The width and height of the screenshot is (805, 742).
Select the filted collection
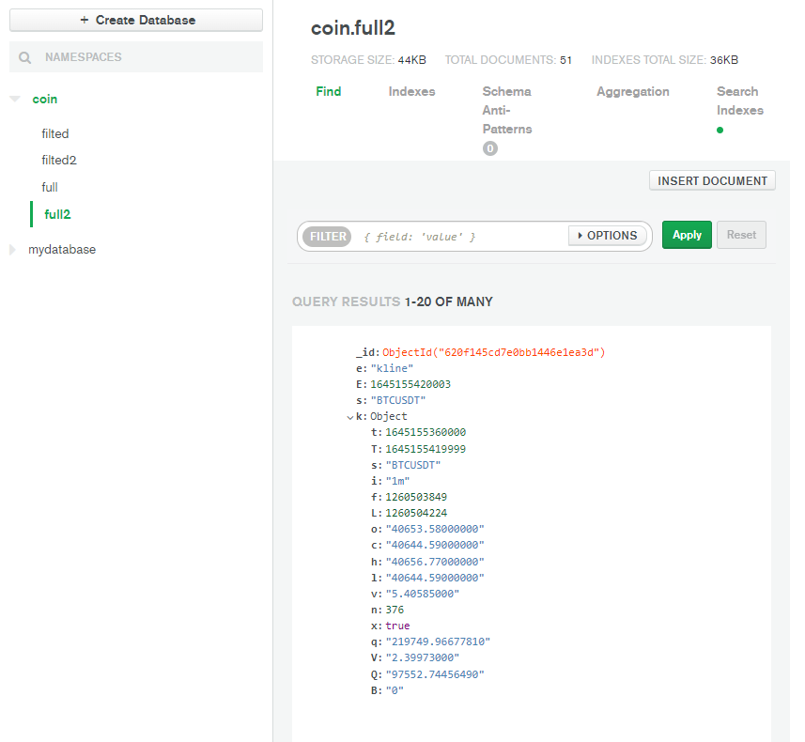pos(54,134)
